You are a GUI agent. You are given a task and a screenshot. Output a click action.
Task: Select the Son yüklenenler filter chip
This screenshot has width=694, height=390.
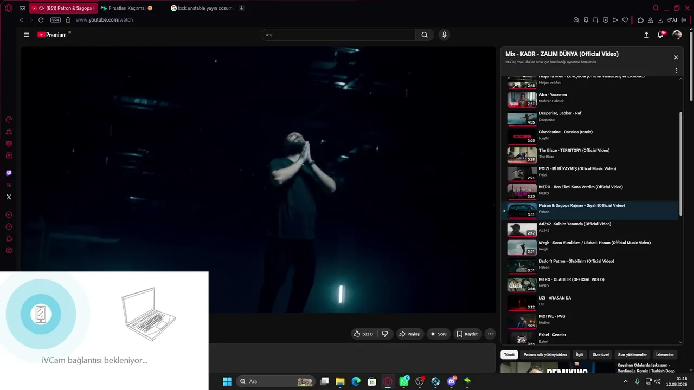632,355
